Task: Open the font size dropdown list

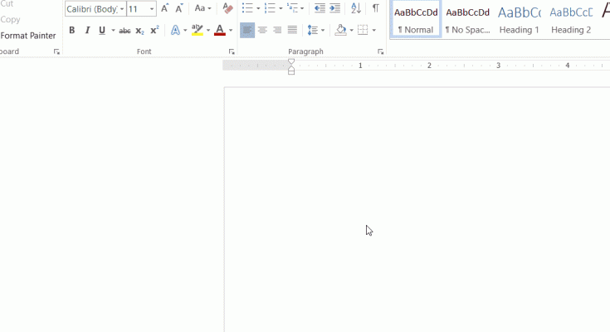Action: click(152, 9)
